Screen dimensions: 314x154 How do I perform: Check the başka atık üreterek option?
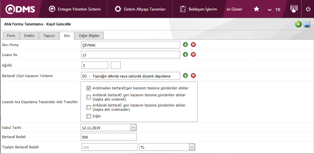89,97
